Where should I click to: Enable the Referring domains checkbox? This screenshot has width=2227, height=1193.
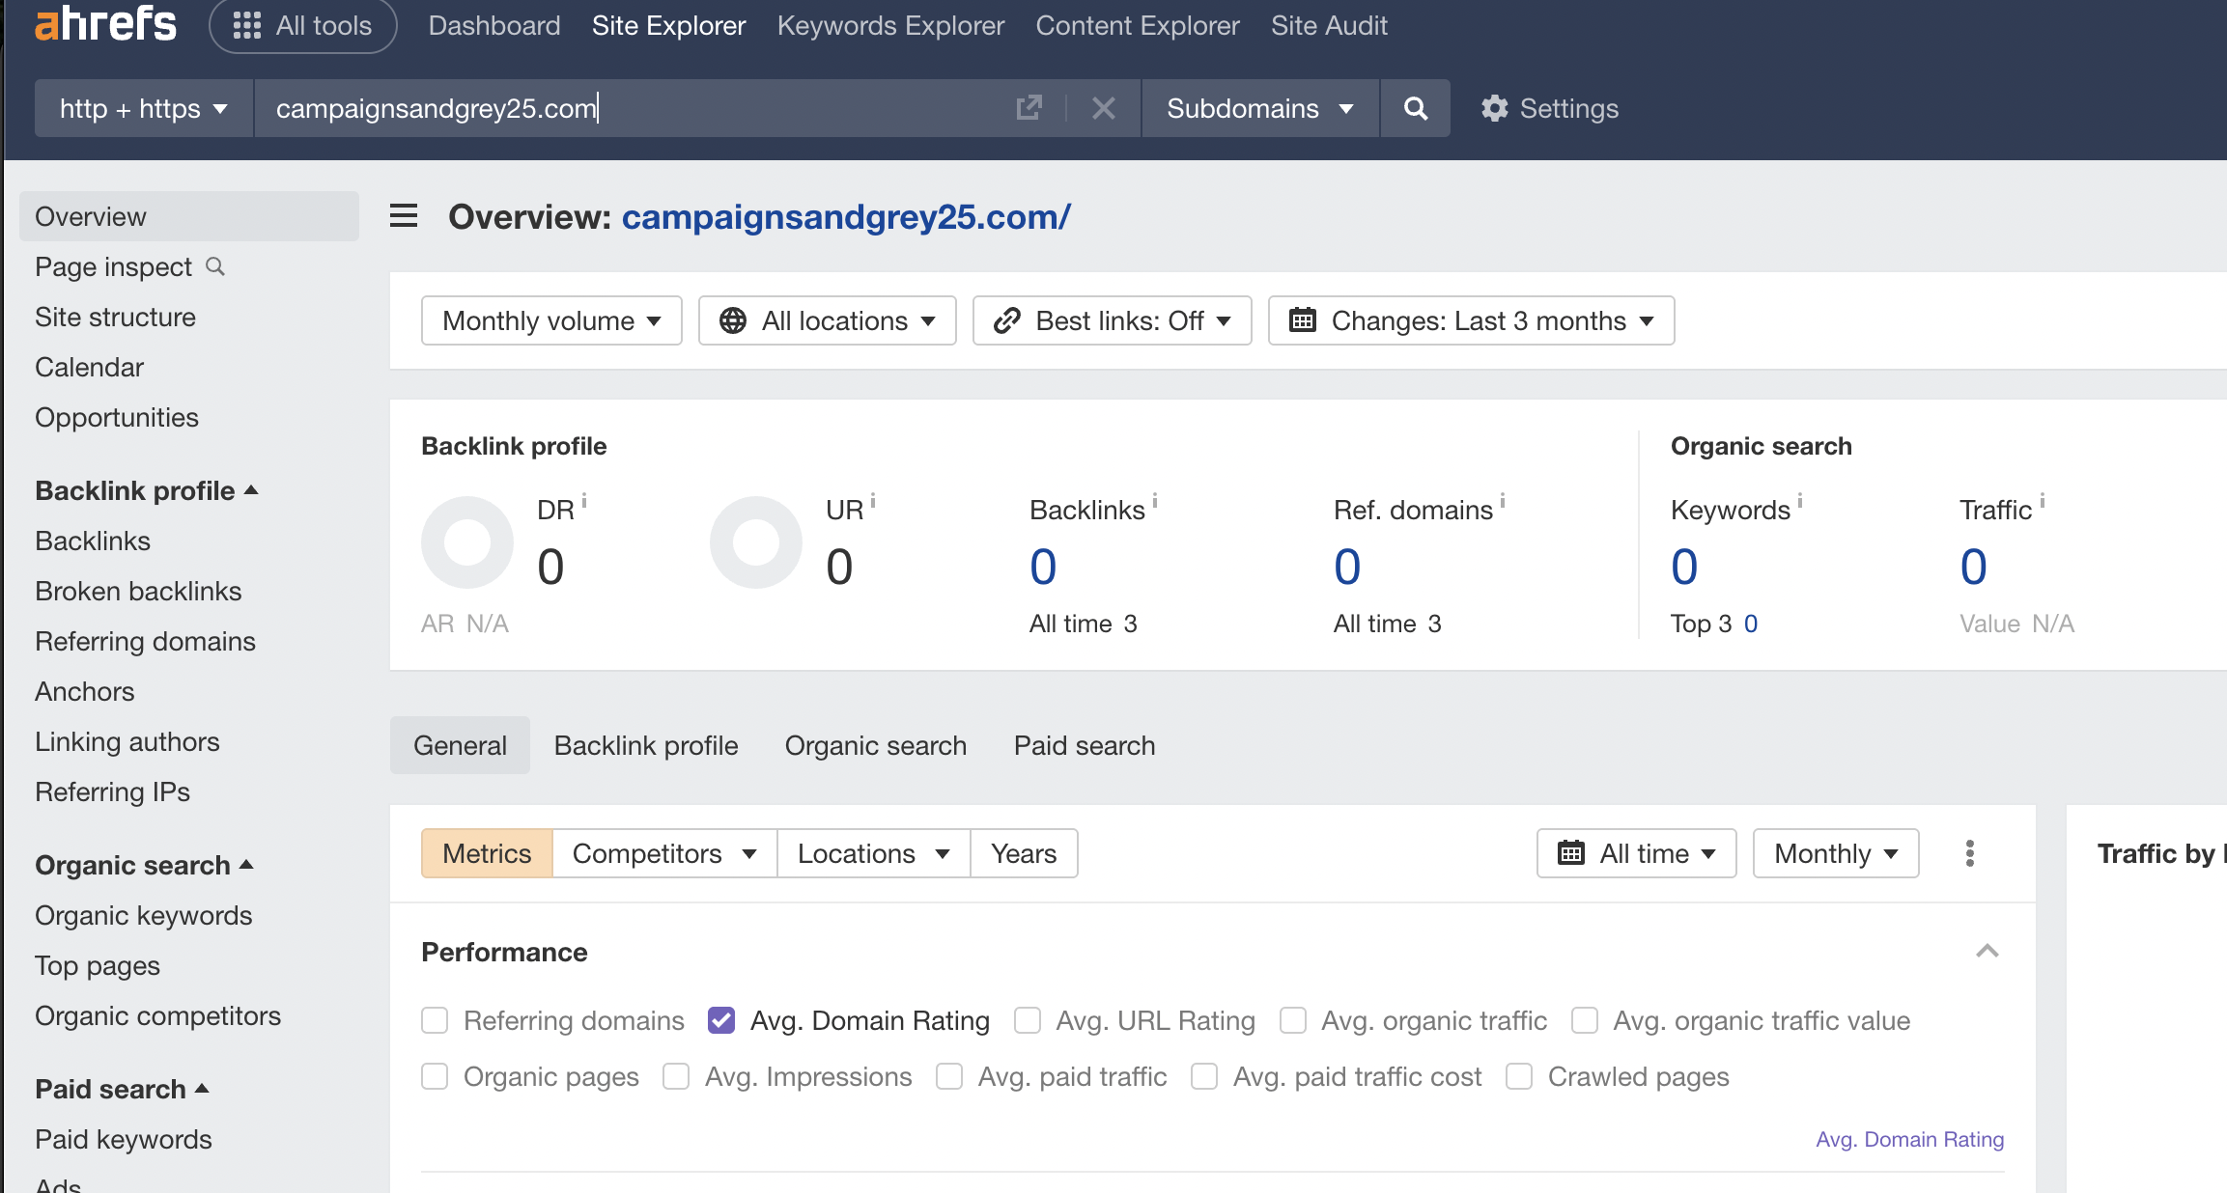436,1020
